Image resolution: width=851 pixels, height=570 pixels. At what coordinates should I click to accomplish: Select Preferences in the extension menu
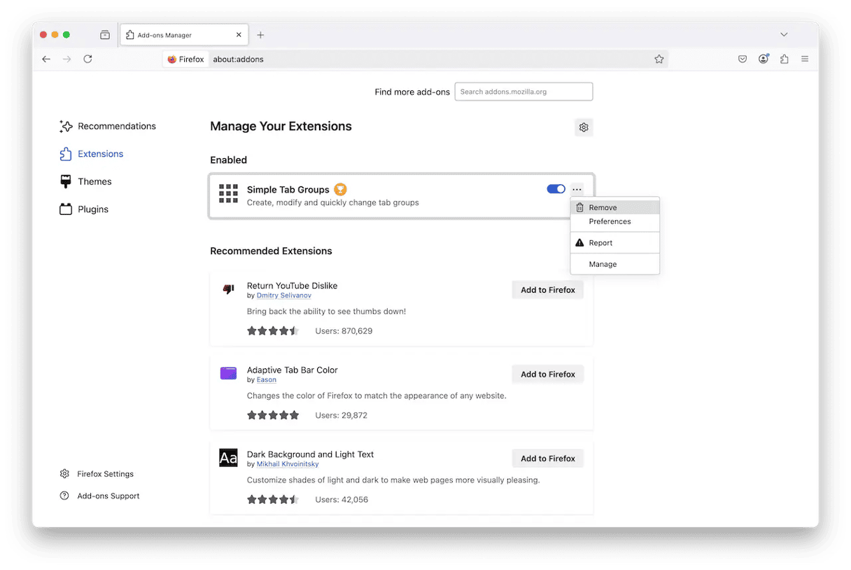click(x=610, y=222)
